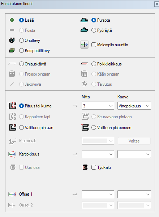The height and width of the screenshot is (217, 159).
Task: Click the green plus Lisää icon
Action: click(x=12, y=20)
